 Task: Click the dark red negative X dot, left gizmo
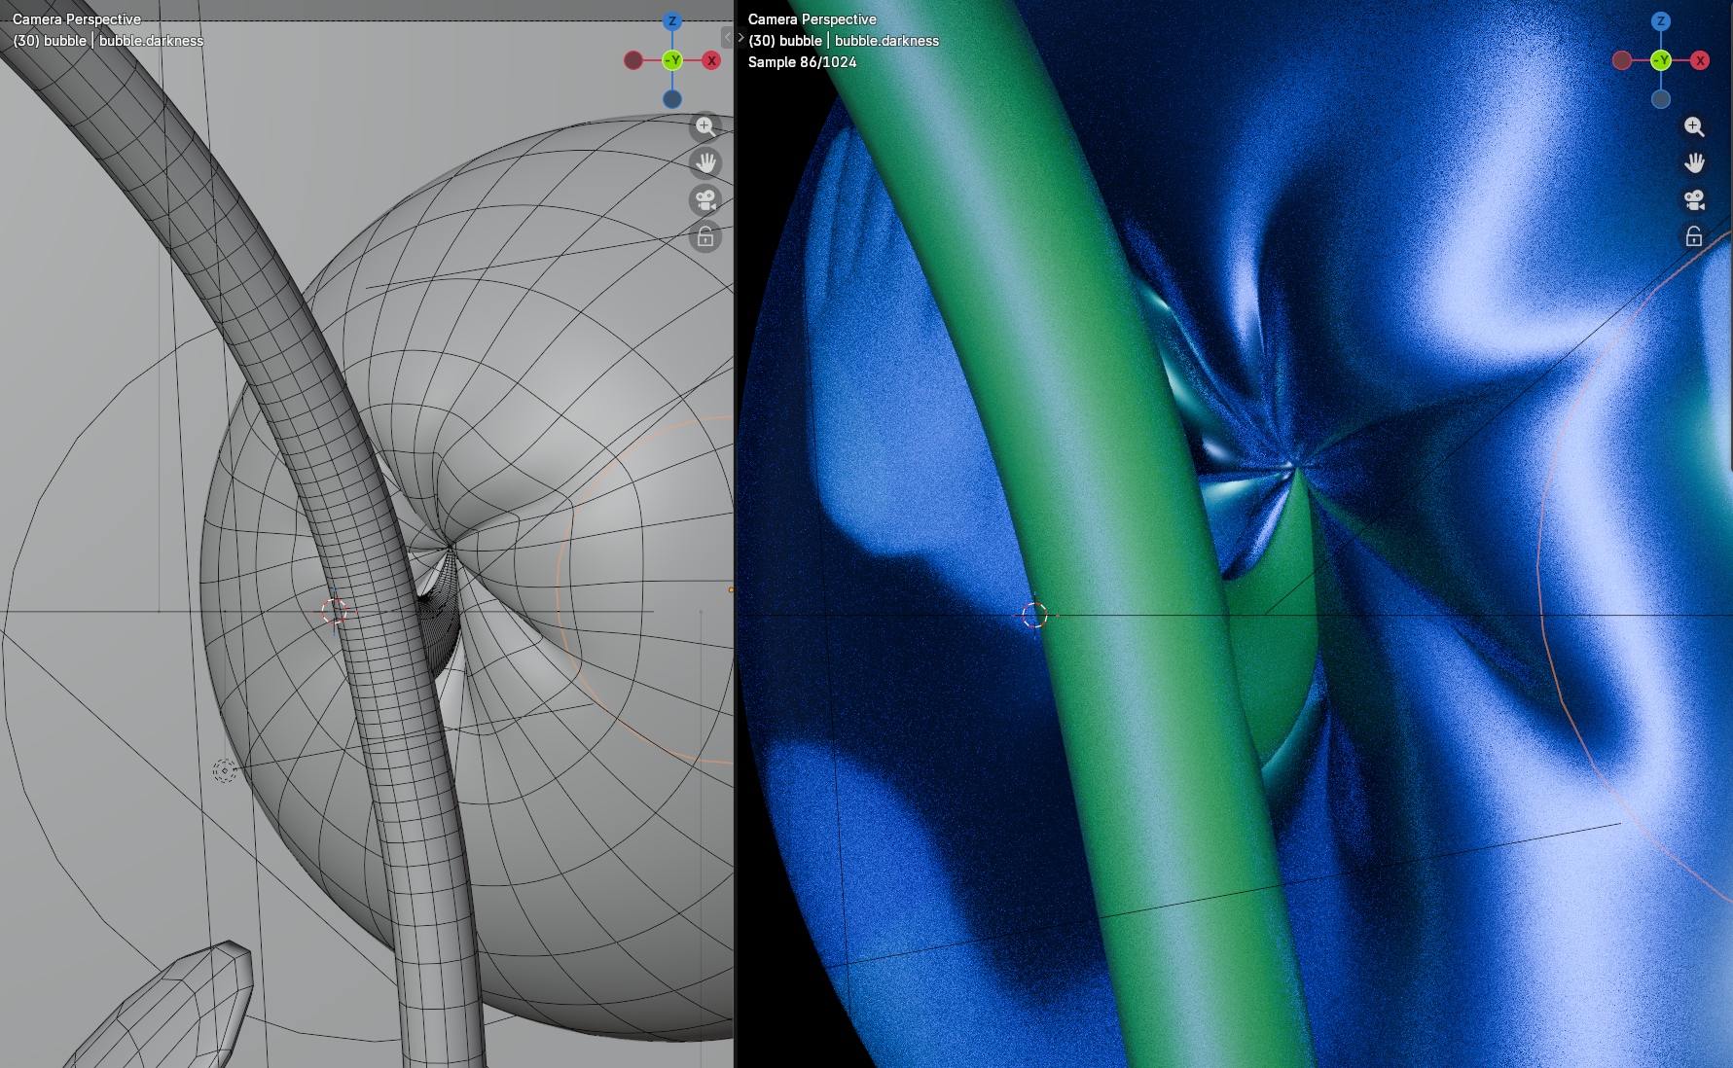(633, 60)
